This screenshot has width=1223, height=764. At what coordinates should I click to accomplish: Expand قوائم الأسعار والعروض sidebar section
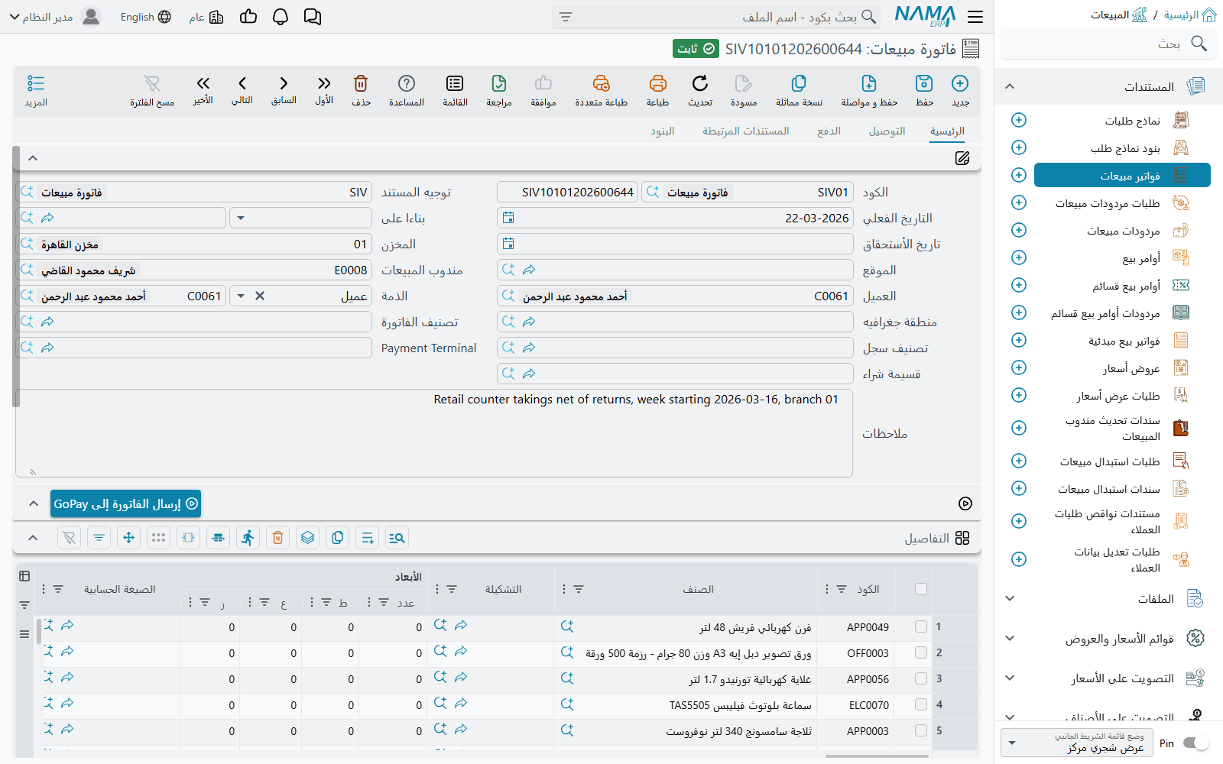[x=1010, y=638]
